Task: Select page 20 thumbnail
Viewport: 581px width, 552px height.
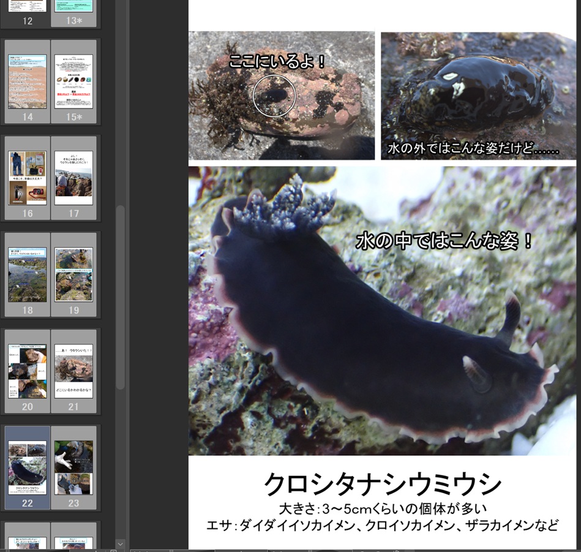Action: pyautogui.click(x=28, y=371)
